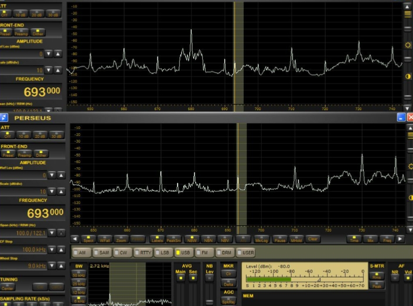Toggle Dither in lower window FRONT-END
This screenshot has width=413, height=306.
(40, 154)
